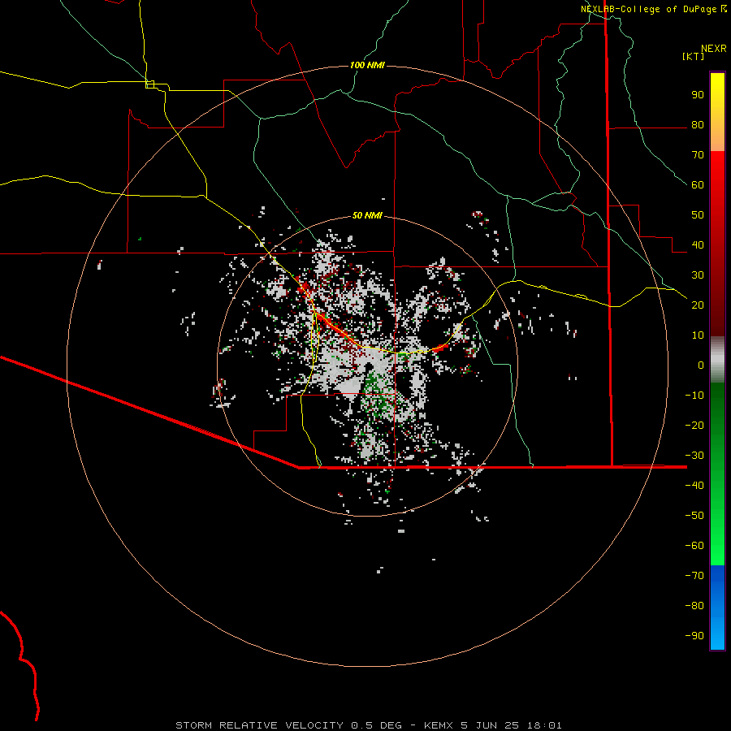Click the positive 90 scale label
Viewport: 731px width, 731px height.
tap(698, 95)
